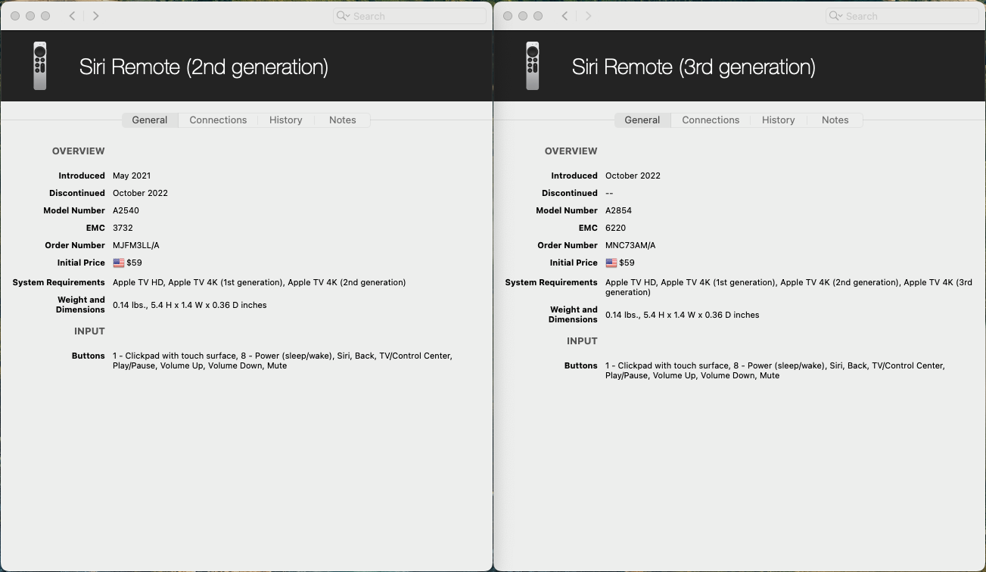Click model number A2854
Image resolution: width=986 pixels, height=572 pixels.
(x=619, y=210)
